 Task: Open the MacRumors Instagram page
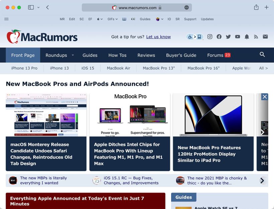(x=210, y=37)
